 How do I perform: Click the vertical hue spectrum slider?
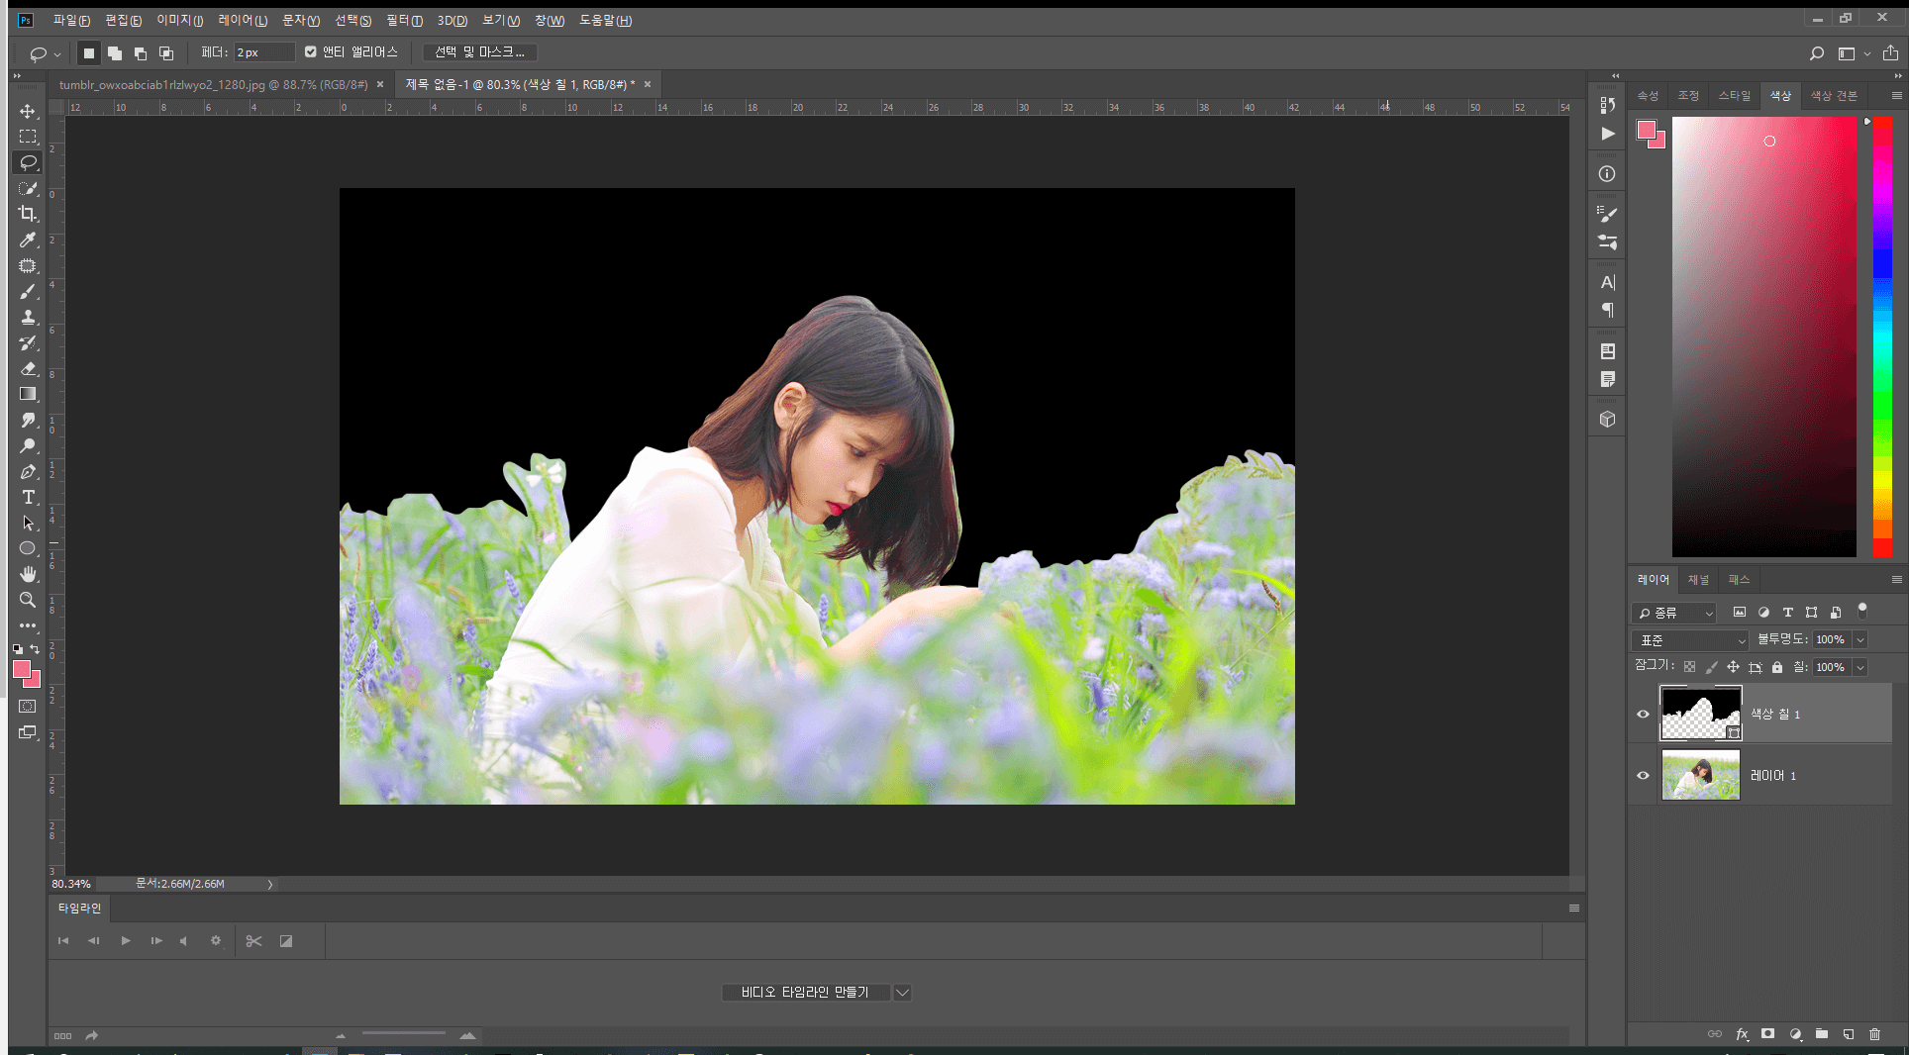(x=1882, y=336)
